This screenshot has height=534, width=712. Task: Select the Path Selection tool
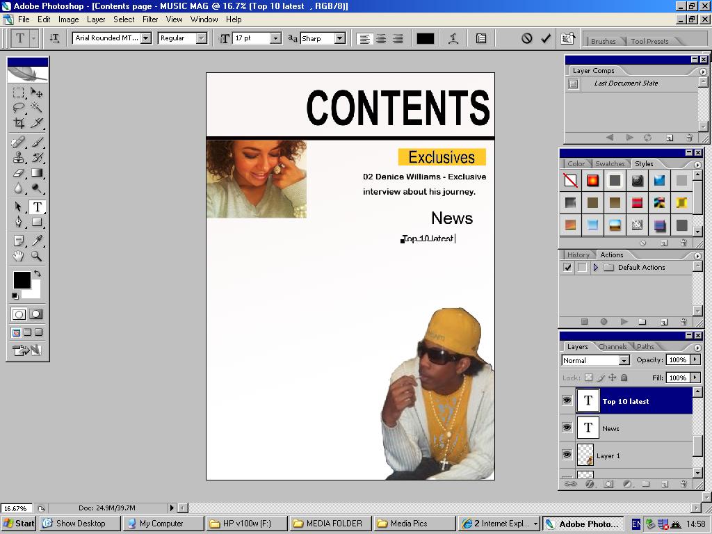(18, 207)
